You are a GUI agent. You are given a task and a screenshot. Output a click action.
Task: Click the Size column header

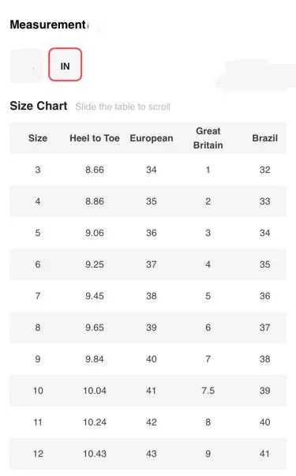coord(38,138)
